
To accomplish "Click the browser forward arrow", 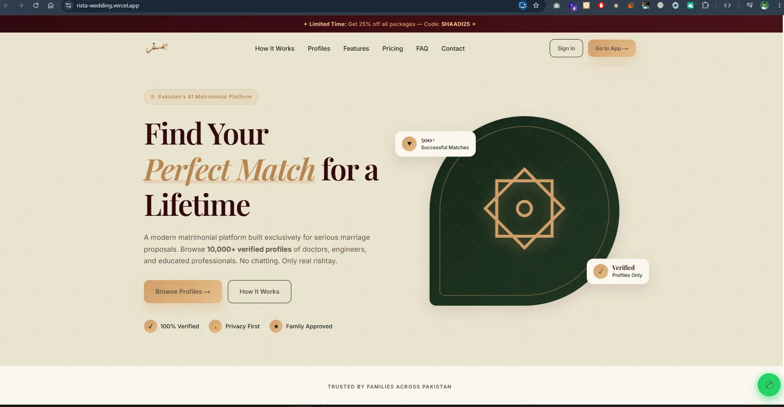I will point(21,5).
